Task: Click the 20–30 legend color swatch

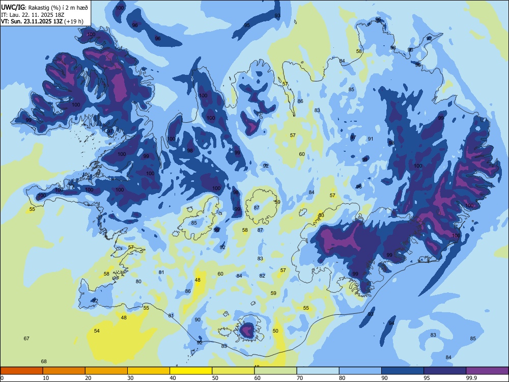Action: (x=106, y=371)
